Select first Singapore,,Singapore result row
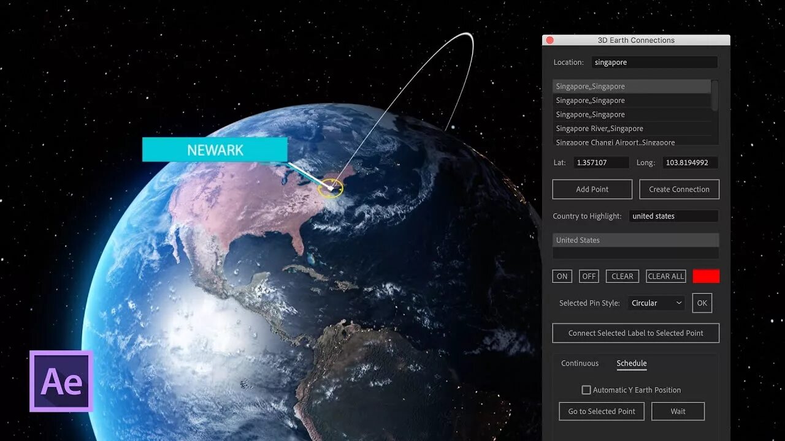Viewport: 785px width, 441px height. (x=632, y=86)
